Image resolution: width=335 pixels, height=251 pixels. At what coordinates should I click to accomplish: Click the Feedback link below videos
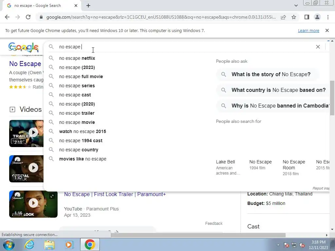click(x=214, y=224)
